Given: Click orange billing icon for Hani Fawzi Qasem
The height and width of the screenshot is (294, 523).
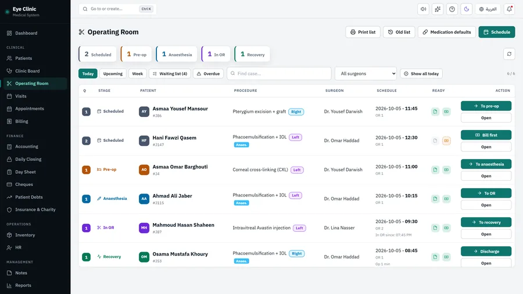Looking at the screenshot, I should click(446, 141).
